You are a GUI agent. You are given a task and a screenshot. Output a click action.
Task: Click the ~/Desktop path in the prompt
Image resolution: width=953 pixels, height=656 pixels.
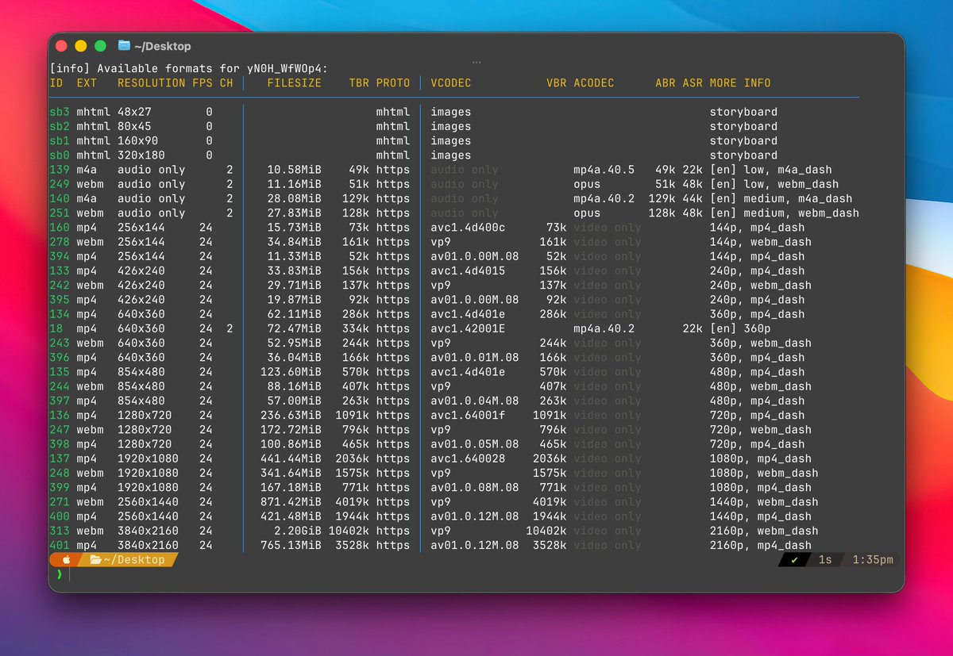[134, 560]
